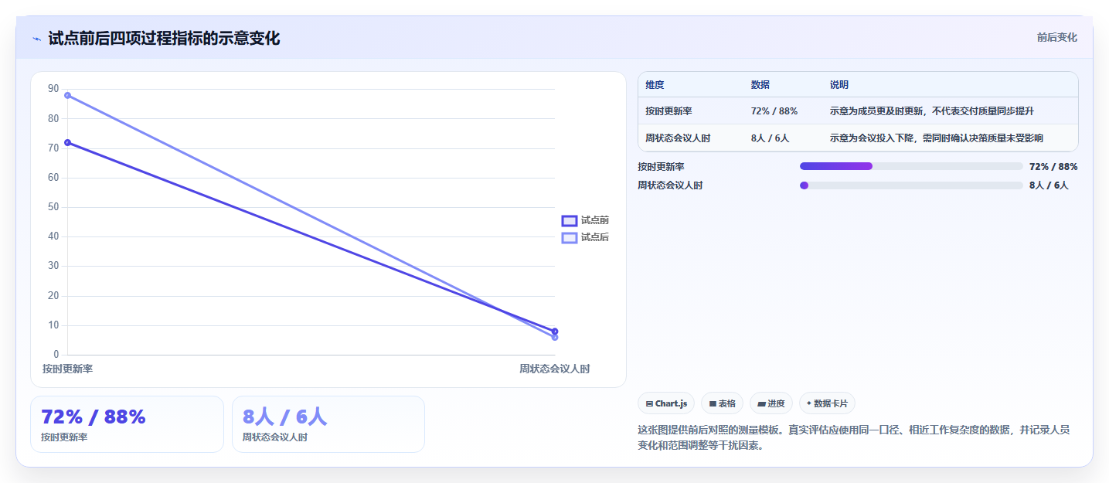Click the 前后变化 badge in the header
The height and width of the screenshot is (483, 1109).
pos(1056,37)
